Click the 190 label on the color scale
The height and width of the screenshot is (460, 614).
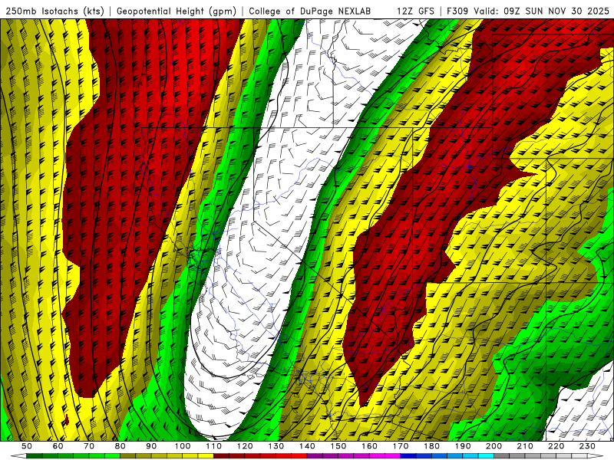(463, 446)
